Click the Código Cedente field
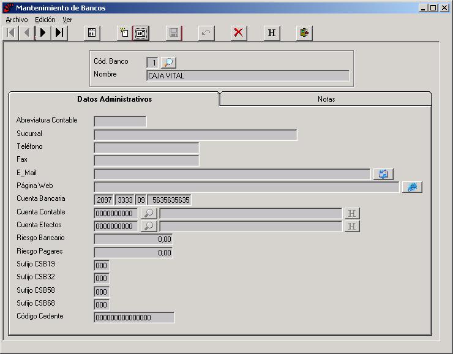The height and width of the screenshot is (354, 453). point(134,317)
